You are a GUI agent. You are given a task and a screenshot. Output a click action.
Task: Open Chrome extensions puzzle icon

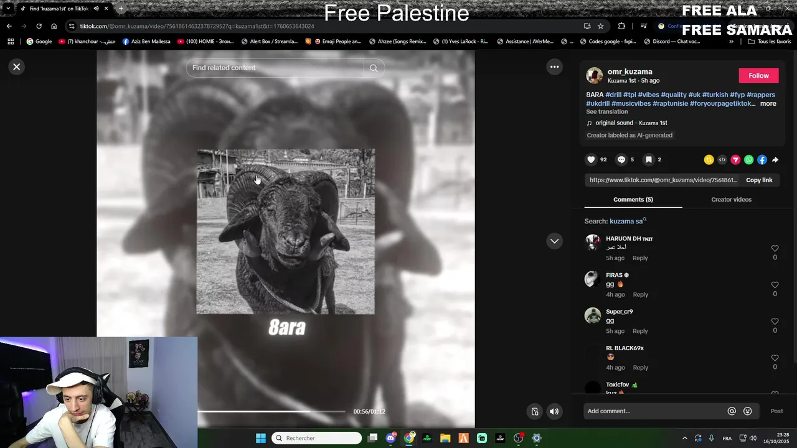click(621, 26)
